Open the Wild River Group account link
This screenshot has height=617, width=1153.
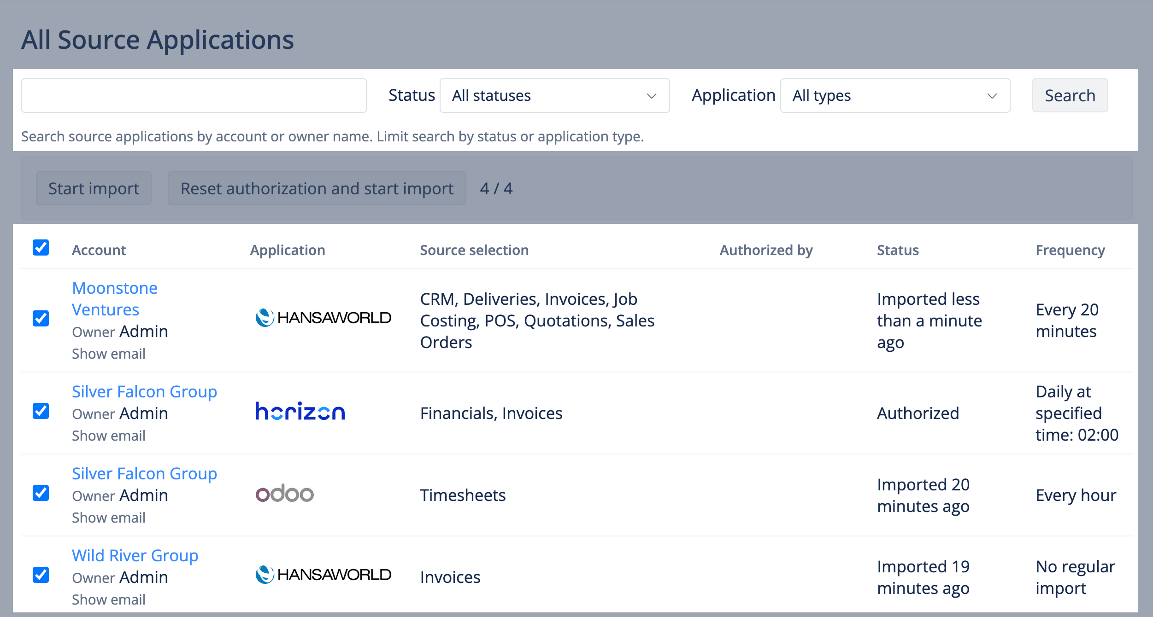pos(135,556)
